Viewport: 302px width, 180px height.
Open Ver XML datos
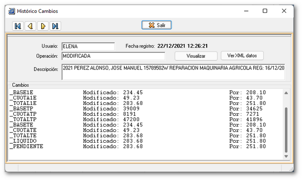click(x=242, y=56)
